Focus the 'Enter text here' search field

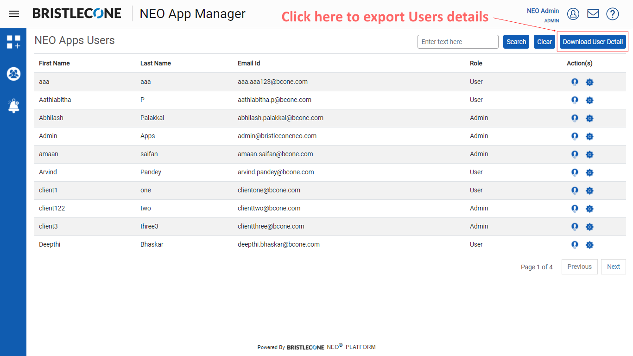pyautogui.click(x=458, y=42)
